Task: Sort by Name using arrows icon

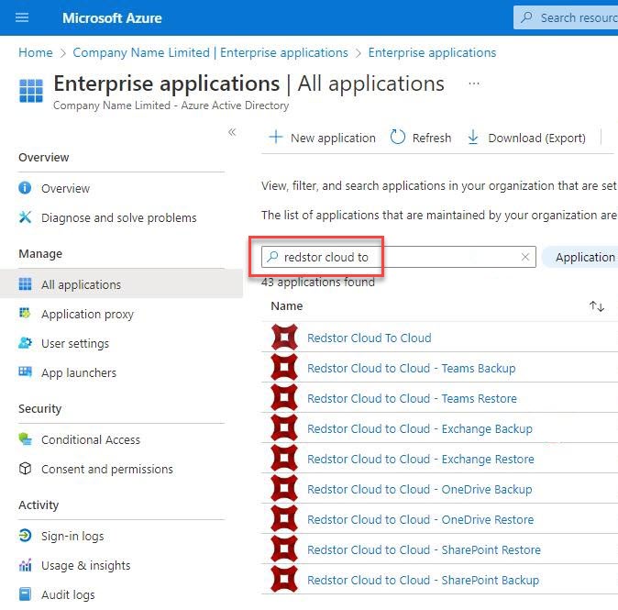Action: pos(597,306)
